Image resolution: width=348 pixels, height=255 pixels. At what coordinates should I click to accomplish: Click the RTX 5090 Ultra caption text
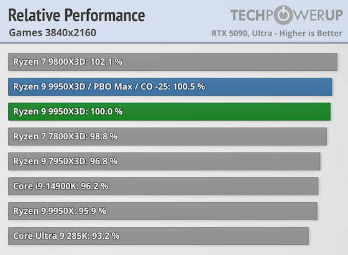click(x=277, y=34)
